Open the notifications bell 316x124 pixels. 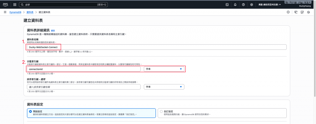235,4
